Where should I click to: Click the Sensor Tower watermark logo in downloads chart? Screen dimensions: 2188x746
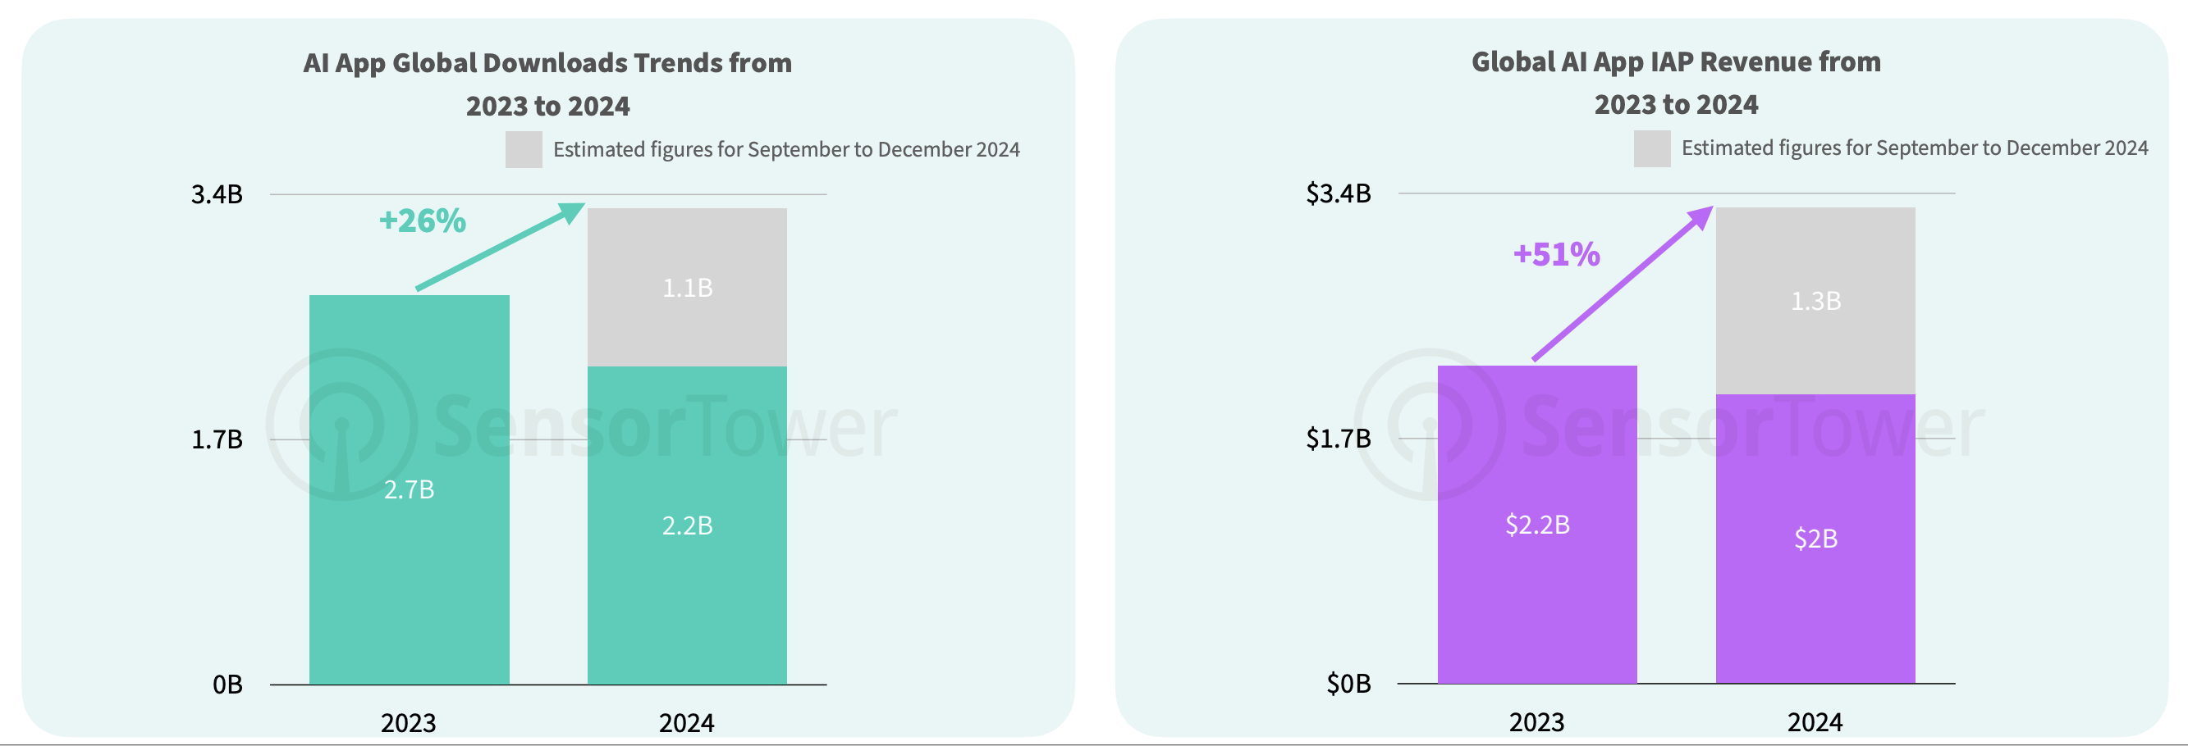pyautogui.click(x=342, y=425)
